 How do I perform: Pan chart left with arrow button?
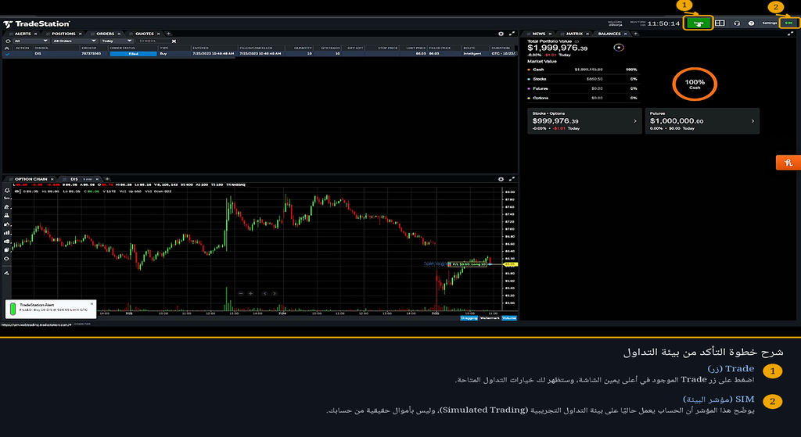[264, 293]
